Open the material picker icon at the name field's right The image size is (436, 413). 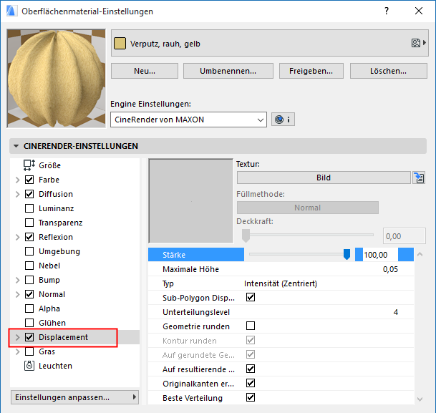pos(419,43)
